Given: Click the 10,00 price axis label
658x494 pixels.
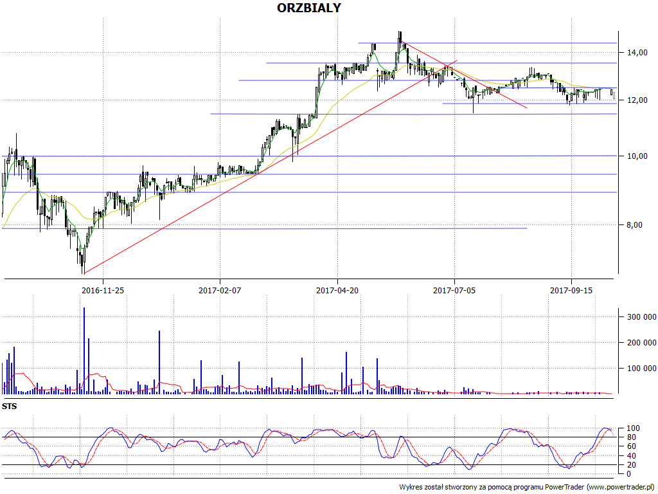Looking at the screenshot, I should (637, 156).
